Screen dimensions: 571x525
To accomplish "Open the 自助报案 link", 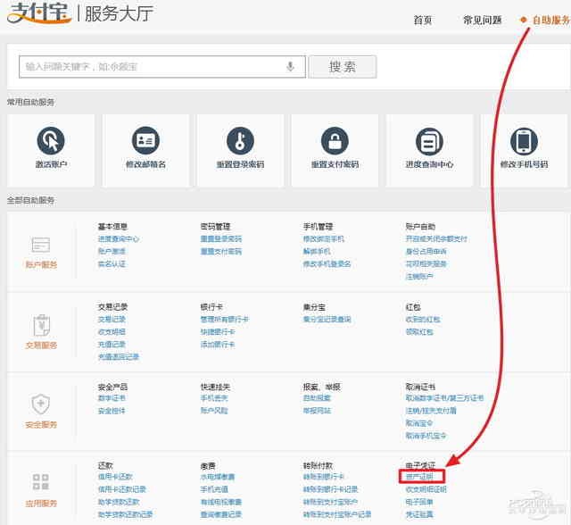I will tap(317, 398).
